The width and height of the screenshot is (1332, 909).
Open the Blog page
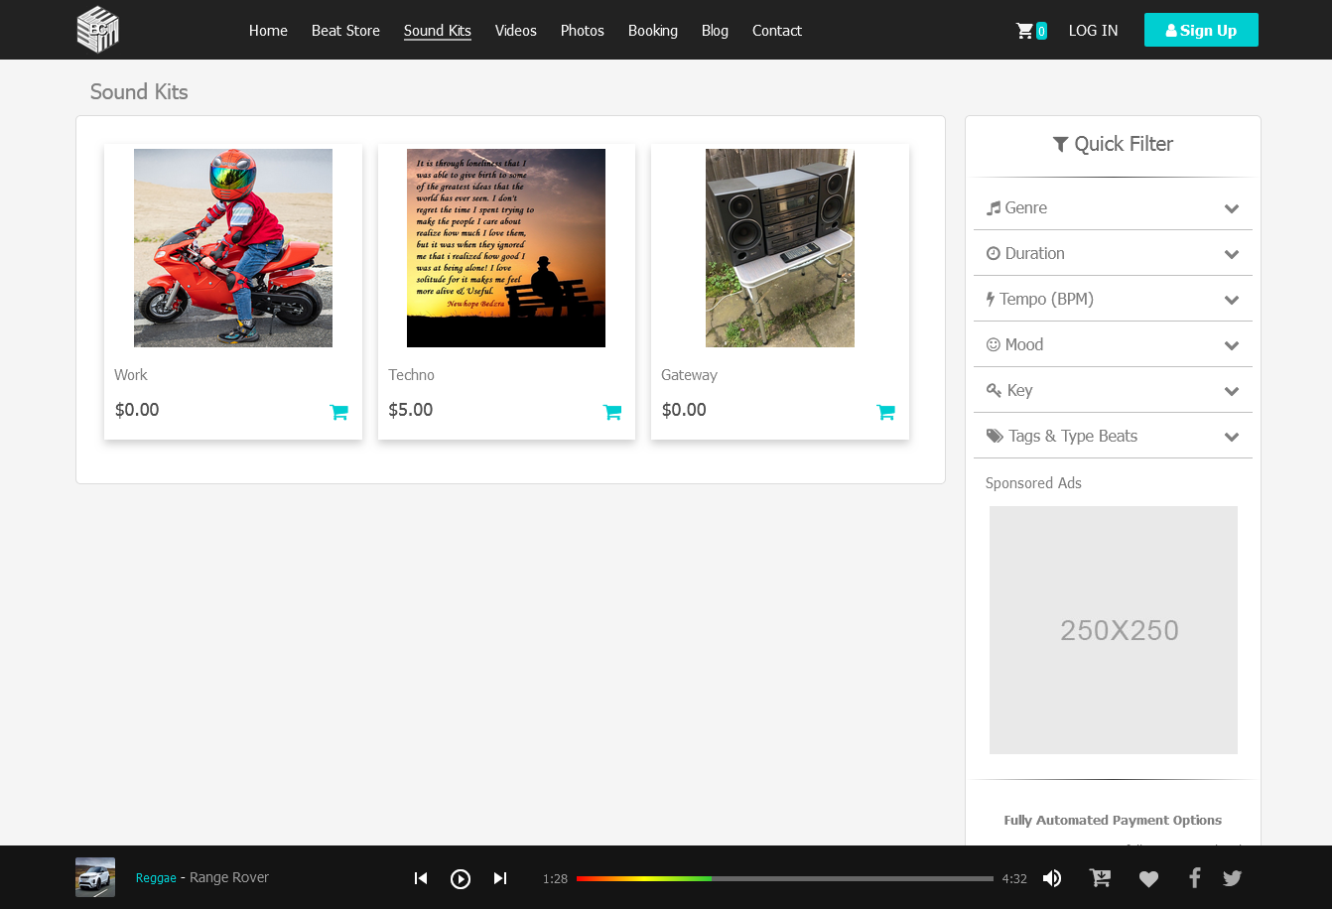pos(715,31)
